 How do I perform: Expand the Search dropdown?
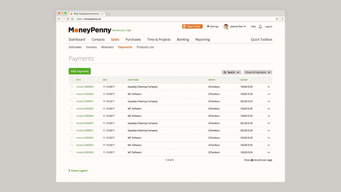point(232,72)
